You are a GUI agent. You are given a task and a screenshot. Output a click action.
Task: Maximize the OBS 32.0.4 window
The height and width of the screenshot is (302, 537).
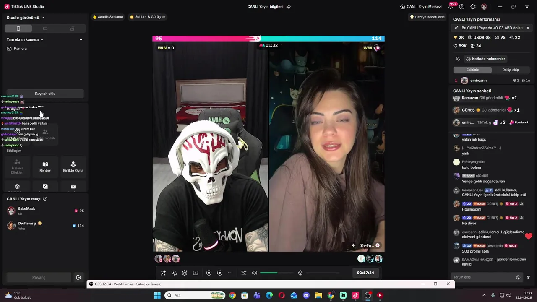[x=435, y=284]
